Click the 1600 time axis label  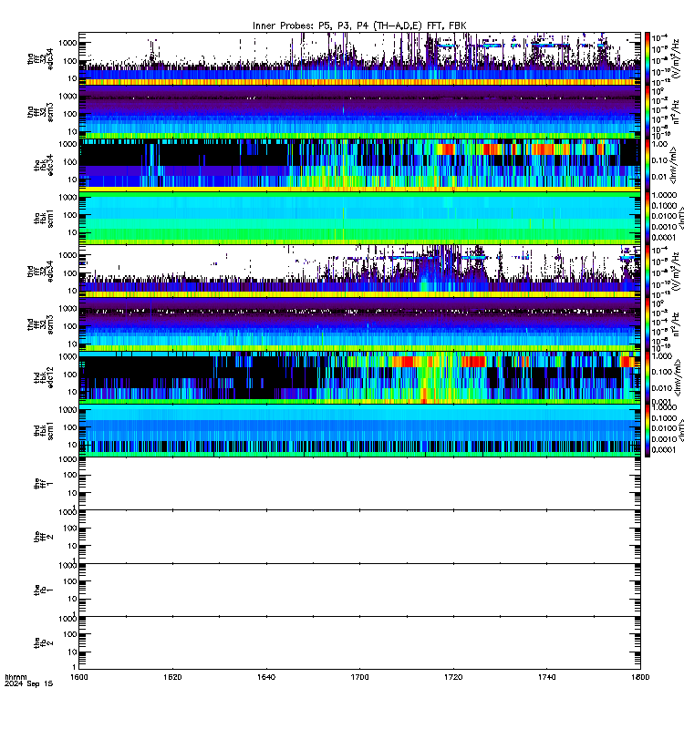[79, 677]
